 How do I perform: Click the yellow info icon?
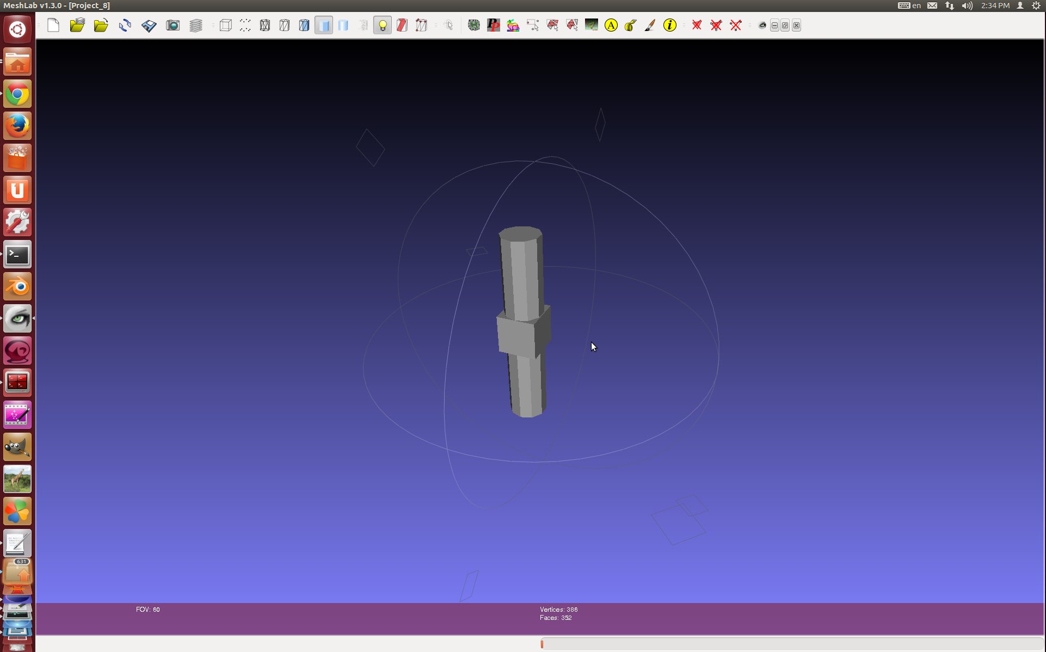point(670,25)
